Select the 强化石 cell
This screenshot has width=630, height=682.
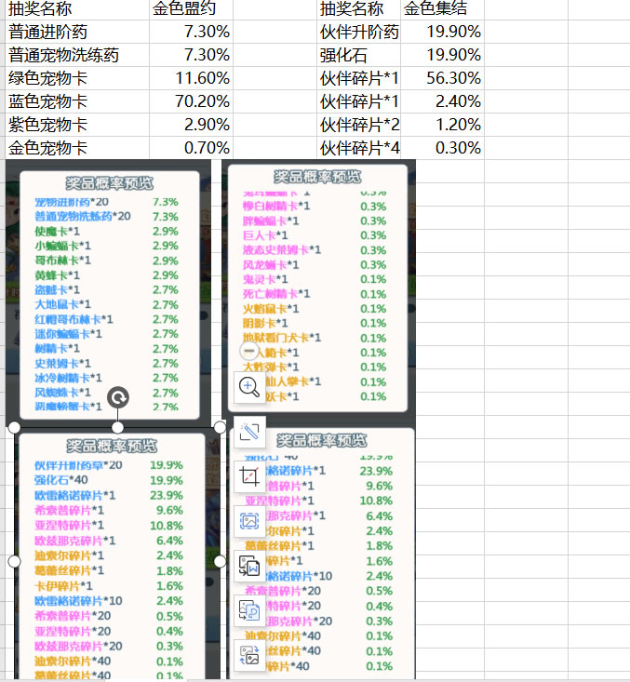pyautogui.click(x=358, y=55)
